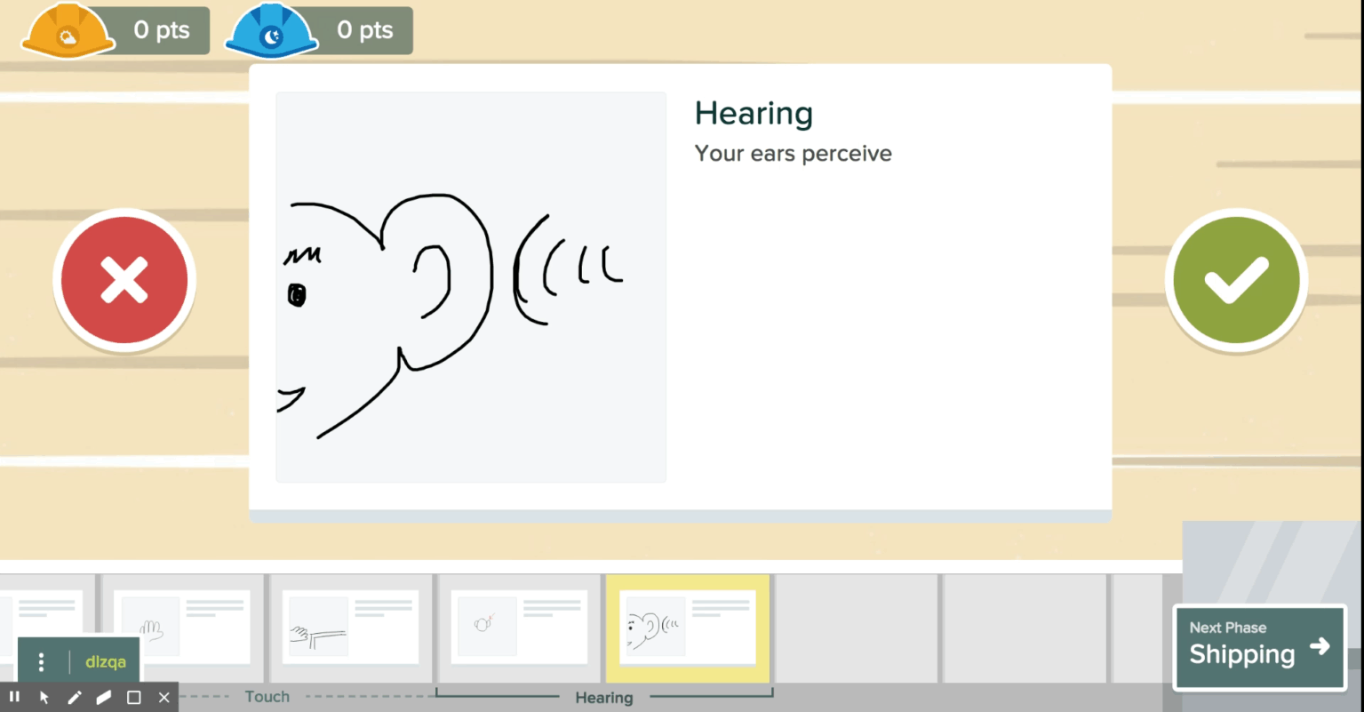This screenshot has height=712, width=1364.
Task: Select the highlighted ear with soundwaves thumbnail
Action: (688, 627)
